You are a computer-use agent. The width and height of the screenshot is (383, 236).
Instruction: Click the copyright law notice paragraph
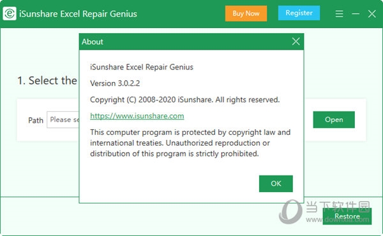(x=190, y=143)
